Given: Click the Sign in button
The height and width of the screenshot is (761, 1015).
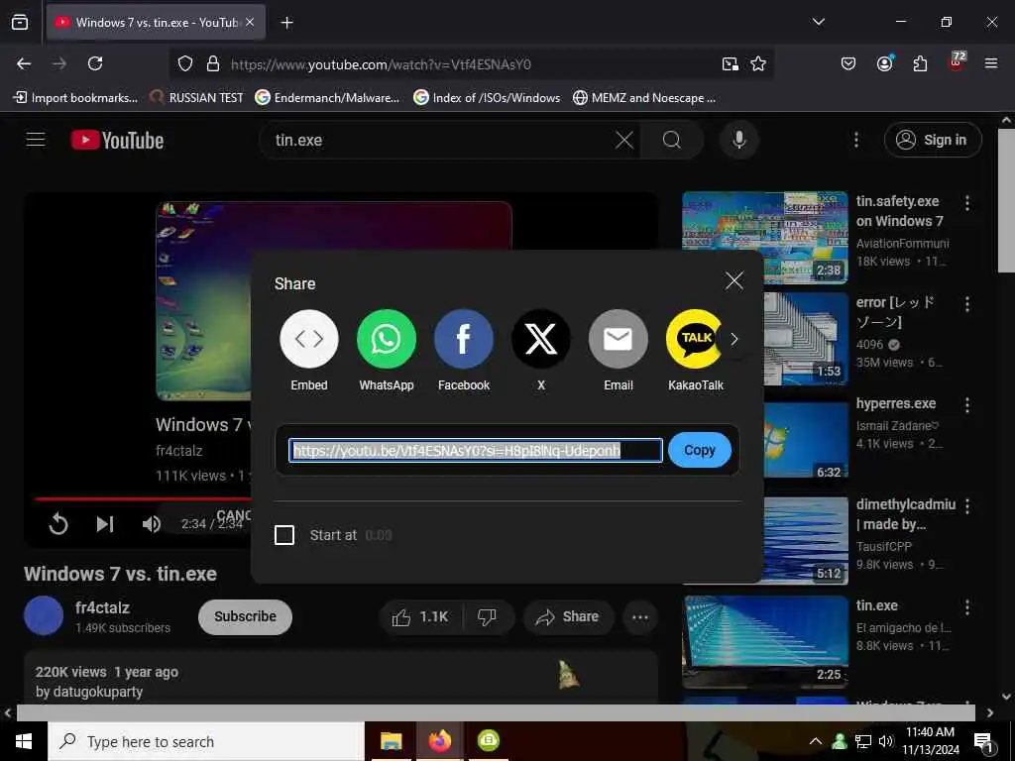Looking at the screenshot, I should coord(933,140).
